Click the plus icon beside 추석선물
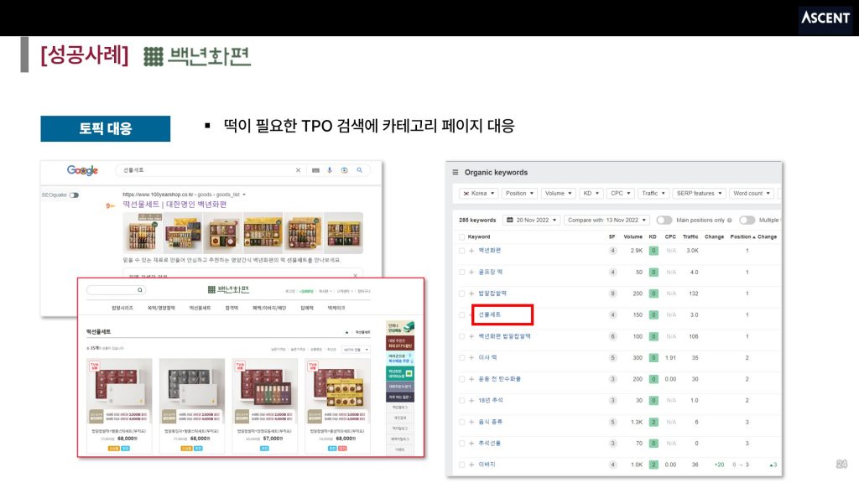Image resolution: width=859 pixels, height=483 pixels. tap(471, 444)
